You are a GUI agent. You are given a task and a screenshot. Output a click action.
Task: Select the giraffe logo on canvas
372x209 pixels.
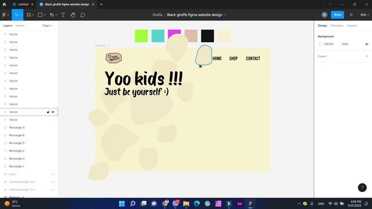coord(114,58)
